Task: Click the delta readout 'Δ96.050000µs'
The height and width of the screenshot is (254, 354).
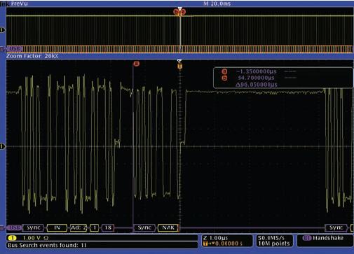Action: 257,84
